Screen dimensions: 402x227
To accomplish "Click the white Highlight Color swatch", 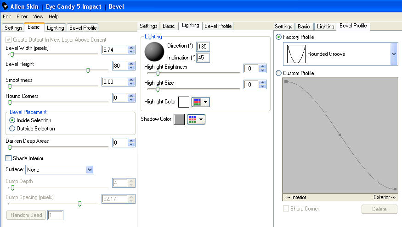I will pyautogui.click(x=184, y=102).
